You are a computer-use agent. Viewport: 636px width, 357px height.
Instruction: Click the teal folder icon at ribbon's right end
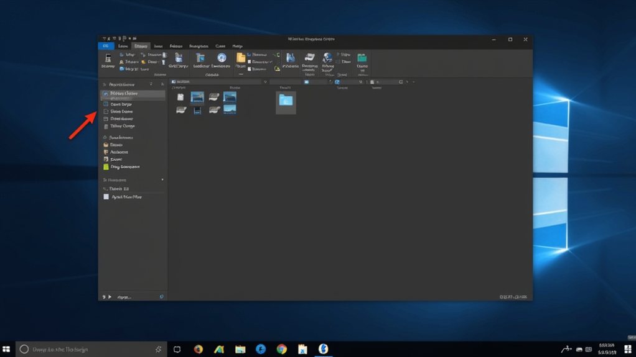[x=362, y=59]
